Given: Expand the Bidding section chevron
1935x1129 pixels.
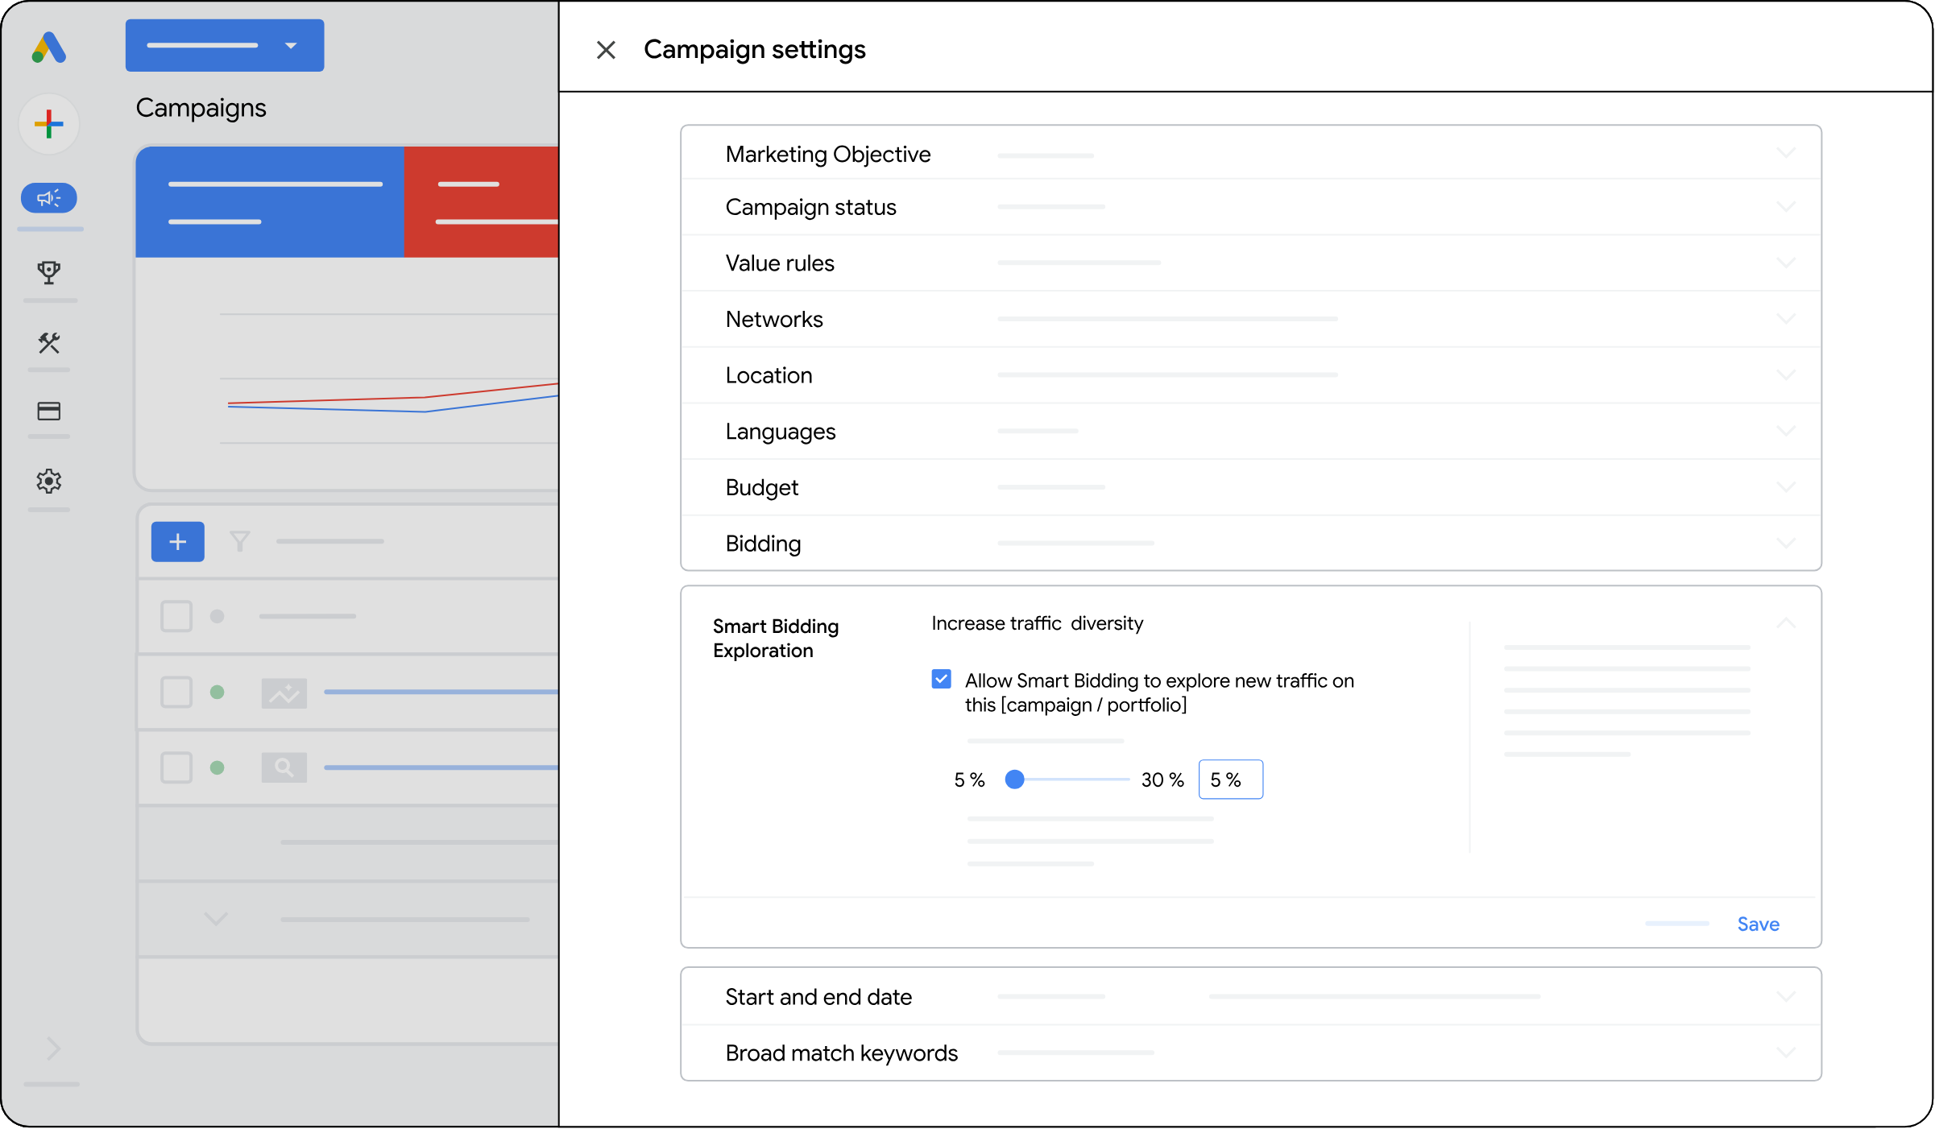Looking at the screenshot, I should pos(1786,544).
